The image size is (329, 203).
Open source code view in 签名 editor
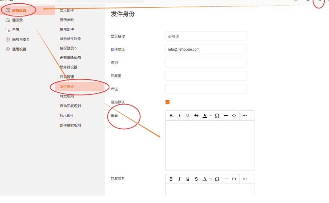click(234, 116)
